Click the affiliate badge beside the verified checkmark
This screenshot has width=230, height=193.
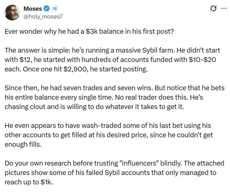pyautogui.click(x=54, y=9)
